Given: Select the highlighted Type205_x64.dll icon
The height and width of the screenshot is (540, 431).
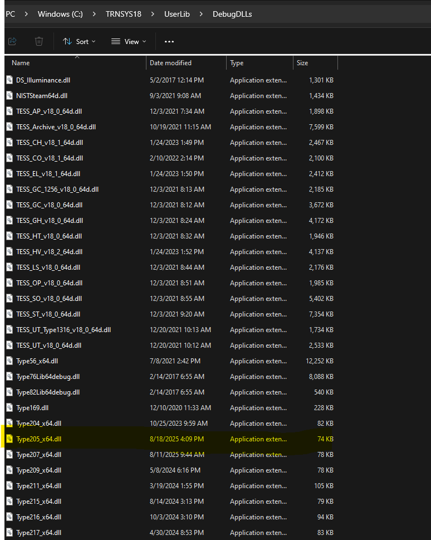Looking at the screenshot, I should click(x=9, y=439).
